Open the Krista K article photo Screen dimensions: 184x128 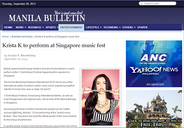click(101, 97)
